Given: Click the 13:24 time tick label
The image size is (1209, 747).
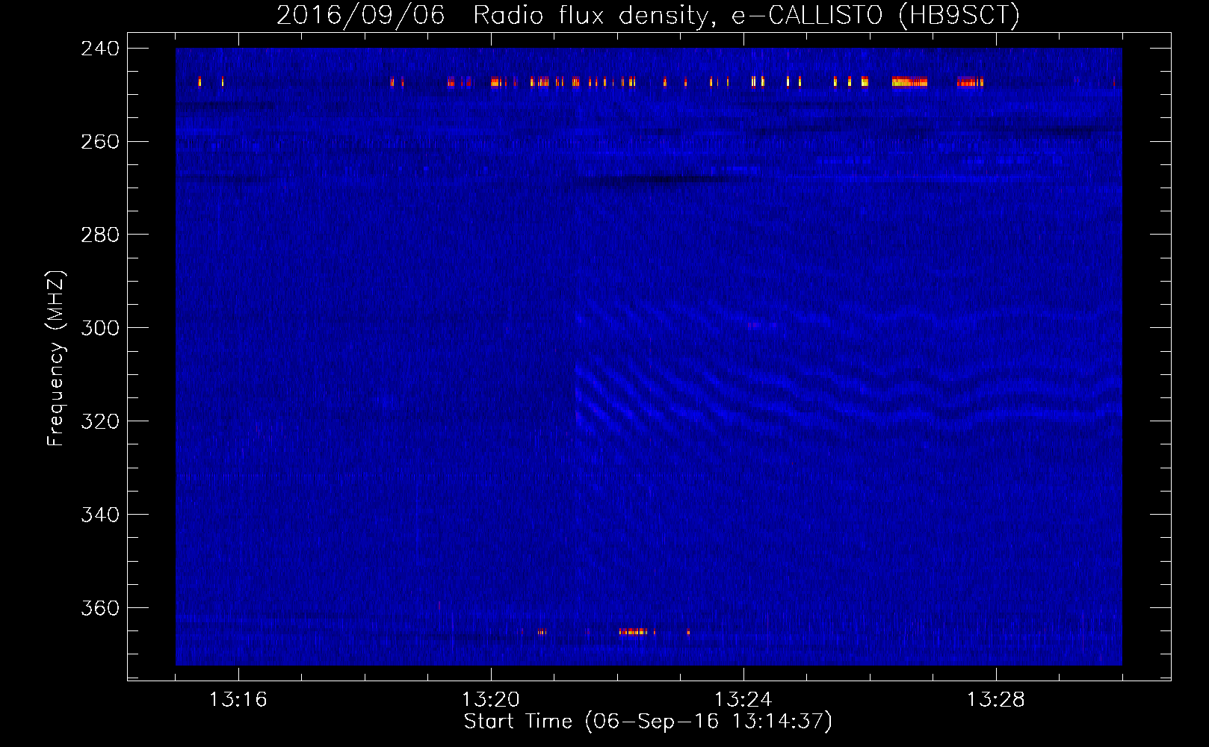Looking at the screenshot, I should point(743,700).
